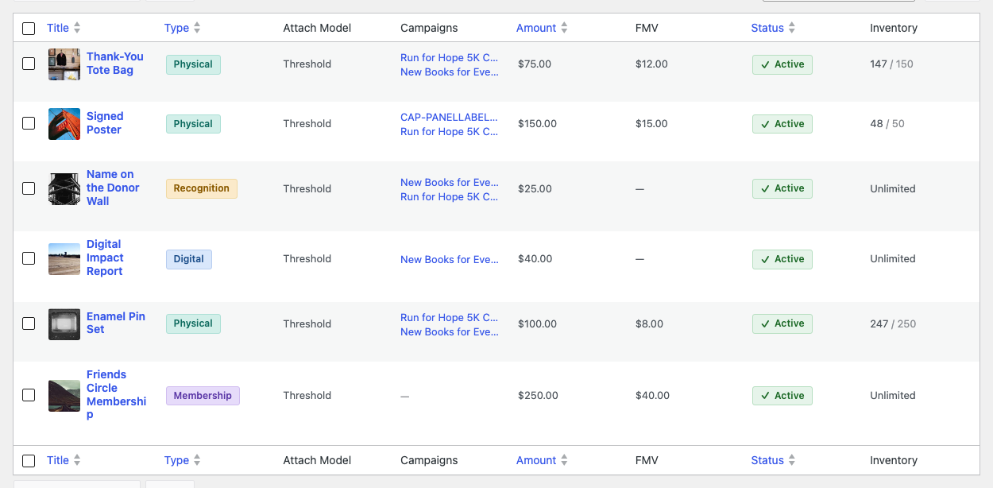Open the Friends Circle Membership thumbnail
The image size is (993, 488).
click(x=64, y=396)
